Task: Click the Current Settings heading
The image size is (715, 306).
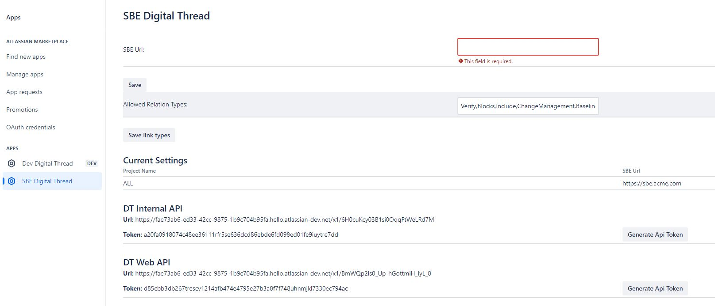Action: pos(155,160)
